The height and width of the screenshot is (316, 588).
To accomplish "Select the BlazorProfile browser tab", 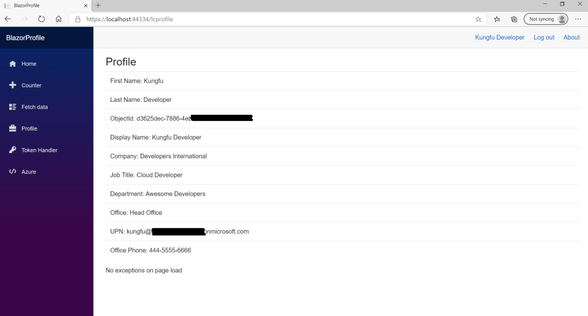I will [43, 5].
